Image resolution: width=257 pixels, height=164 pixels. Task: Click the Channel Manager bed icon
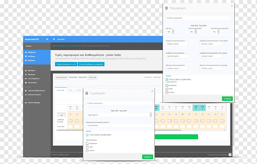point(26,103)
